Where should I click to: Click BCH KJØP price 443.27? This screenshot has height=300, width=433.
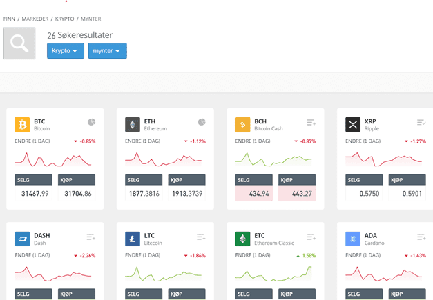pos(297,194)
